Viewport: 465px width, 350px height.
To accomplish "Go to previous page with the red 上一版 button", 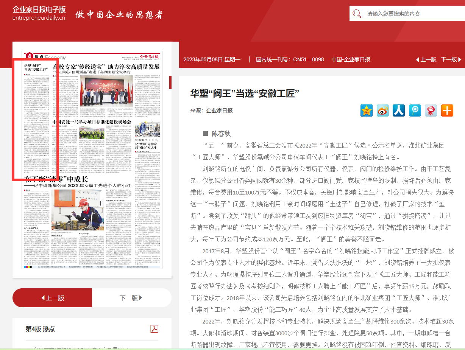I will [x=52, y=298].
